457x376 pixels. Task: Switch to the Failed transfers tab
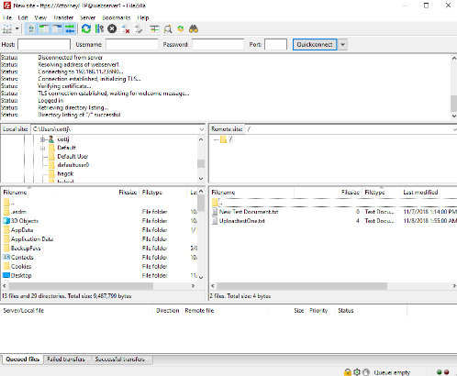point(66,359)
